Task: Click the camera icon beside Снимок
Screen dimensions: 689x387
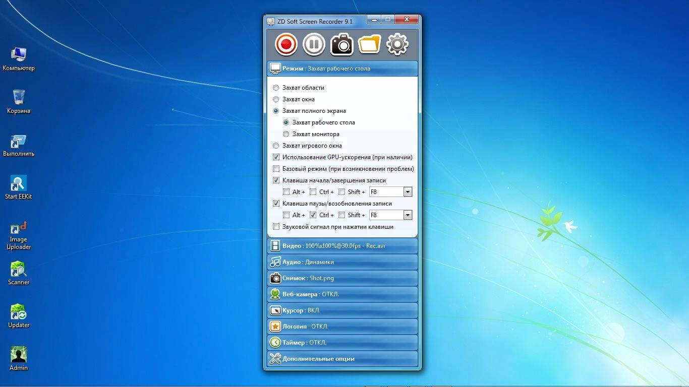Action: (275, 278)
